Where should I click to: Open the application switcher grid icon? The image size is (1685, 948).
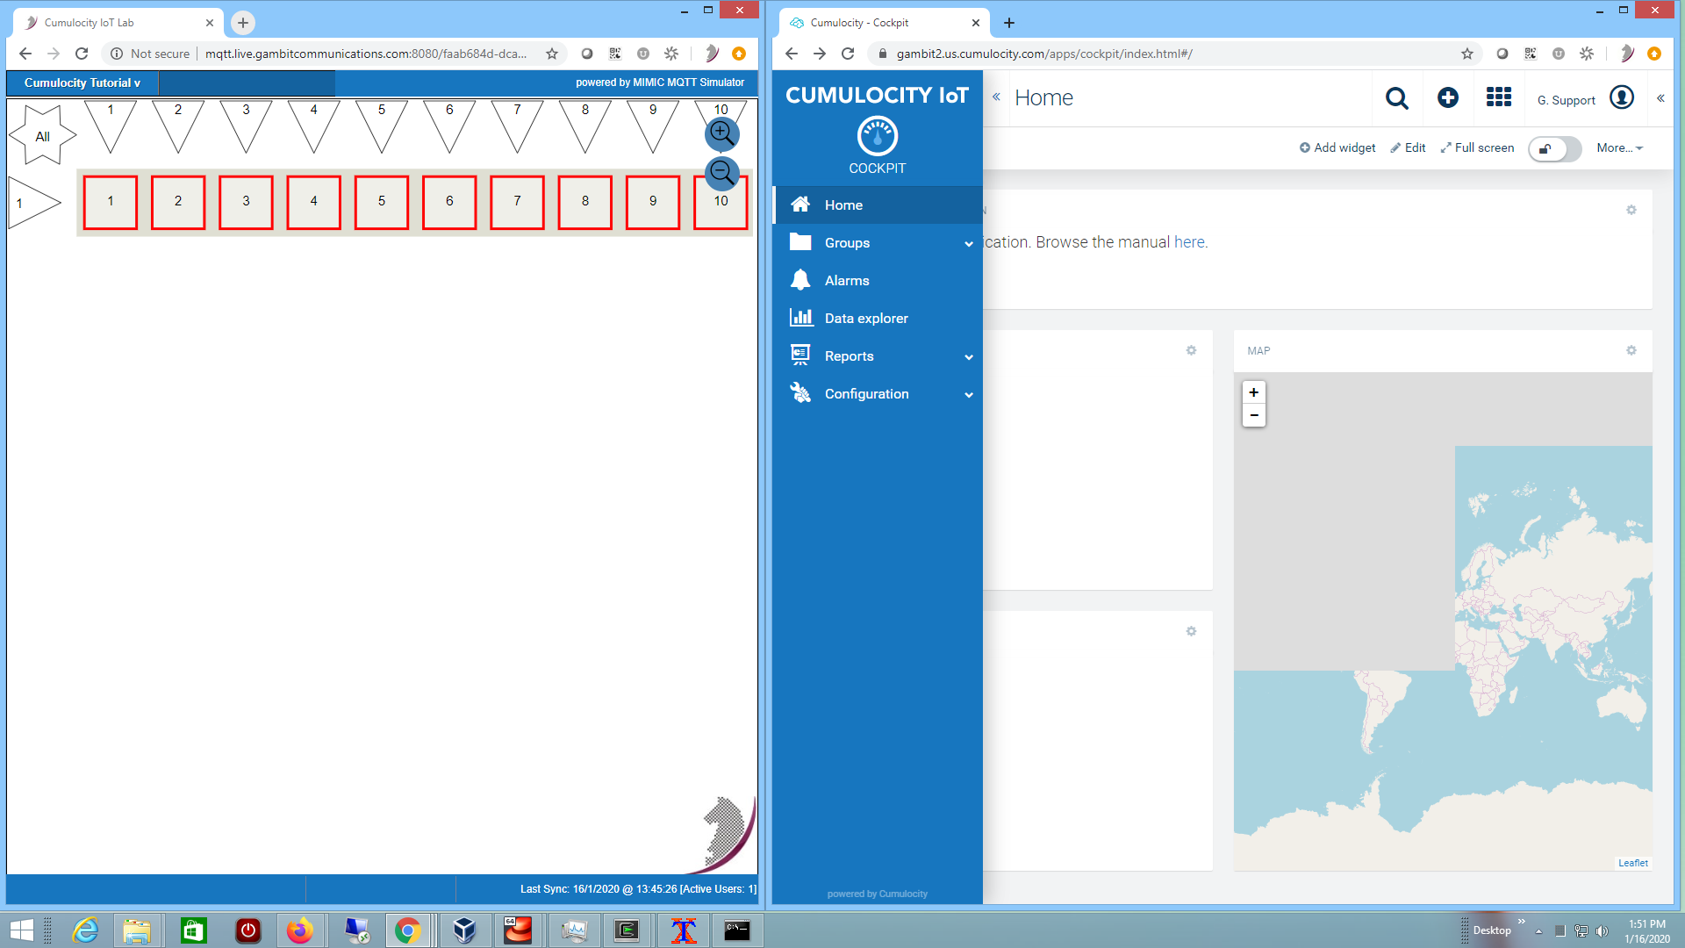tap(1499, 97)
